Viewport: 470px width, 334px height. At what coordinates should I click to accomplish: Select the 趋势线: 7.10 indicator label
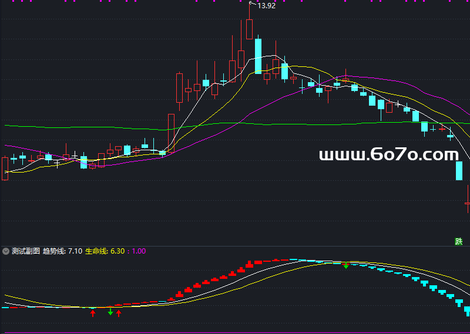coord(62,251)
